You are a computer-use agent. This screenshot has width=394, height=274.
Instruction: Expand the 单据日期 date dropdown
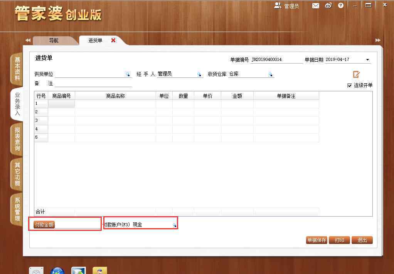368,60
